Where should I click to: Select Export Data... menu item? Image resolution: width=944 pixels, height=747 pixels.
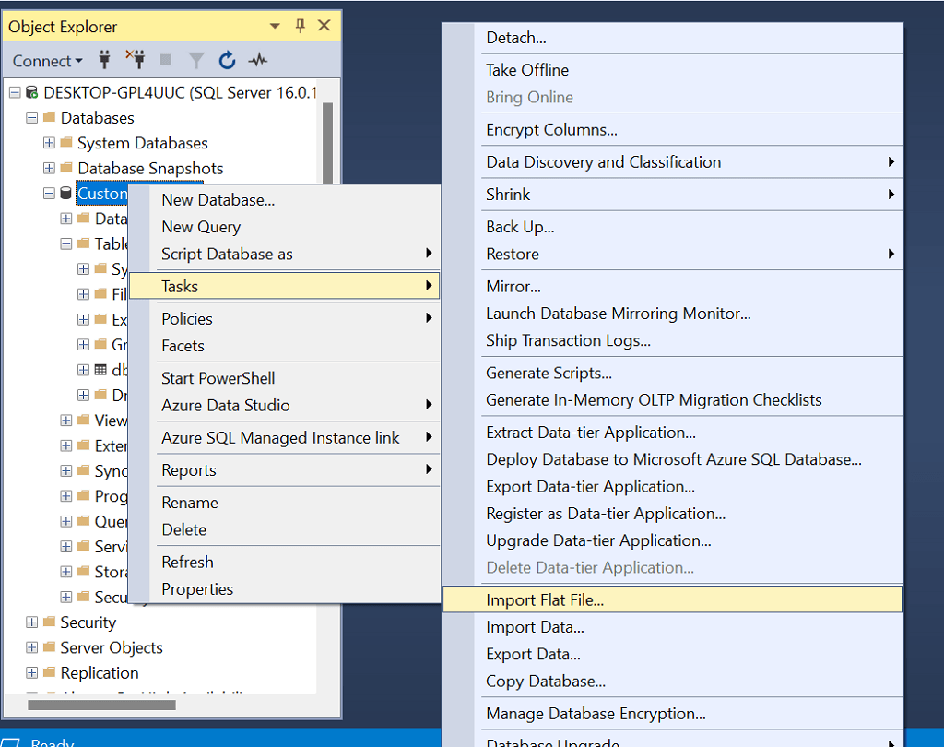[x=672, y=654]
